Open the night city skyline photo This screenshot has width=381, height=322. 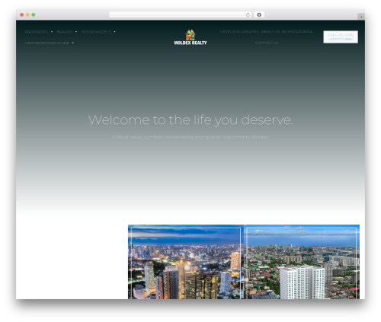[186, 262]
